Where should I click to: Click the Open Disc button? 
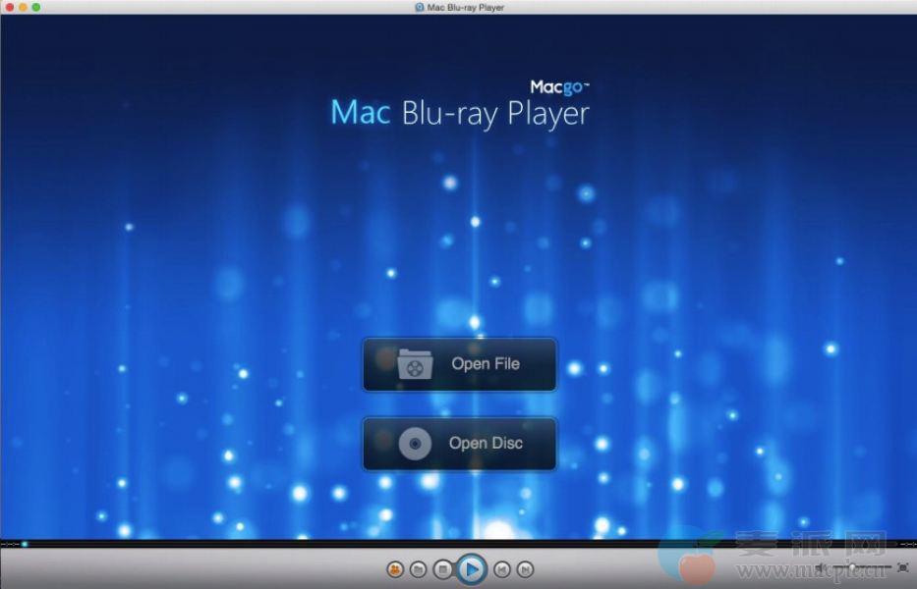tap(460, 444)
